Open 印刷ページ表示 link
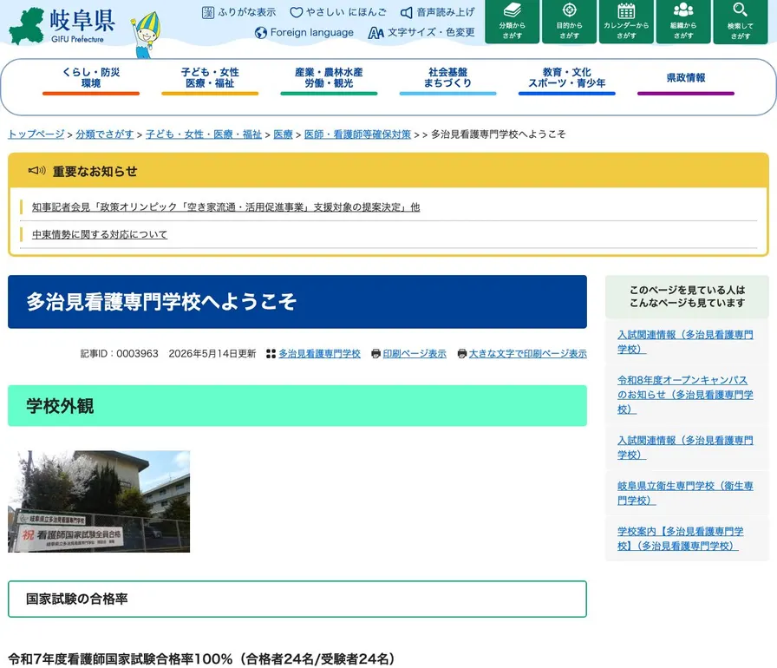 tap(415, 353)
